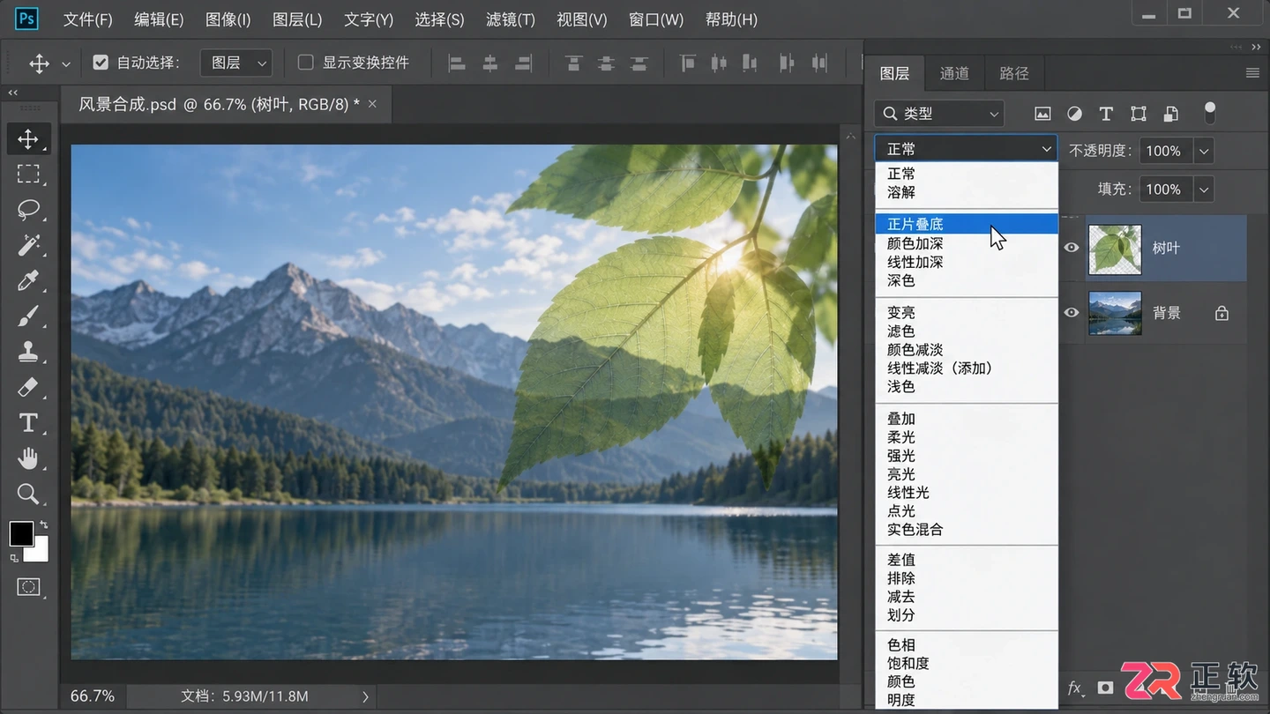Select the Brush tool
The height and width of the screenshot is (714, 1270).
point(28,316)
